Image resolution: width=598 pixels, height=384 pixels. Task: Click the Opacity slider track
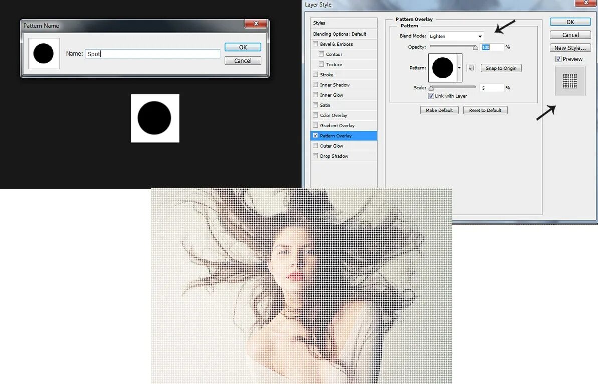[453, 47]
